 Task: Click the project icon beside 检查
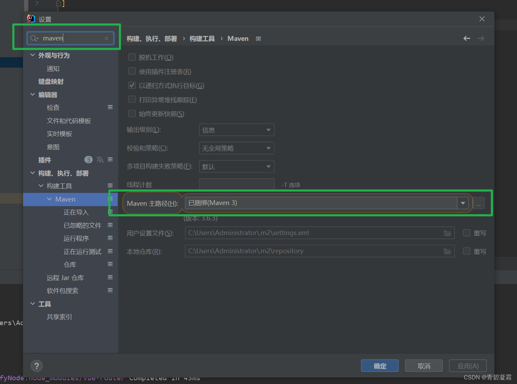(x=110, y=107)
